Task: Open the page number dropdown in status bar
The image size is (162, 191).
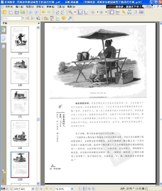Action: pyautogui.click(x=33, y=189)
